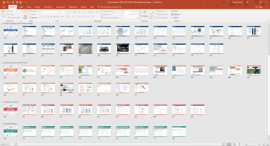The height and width of the screenshot is (146, 270).
Task: Collapse the Dashboard content section
Action: click(2, 102)
